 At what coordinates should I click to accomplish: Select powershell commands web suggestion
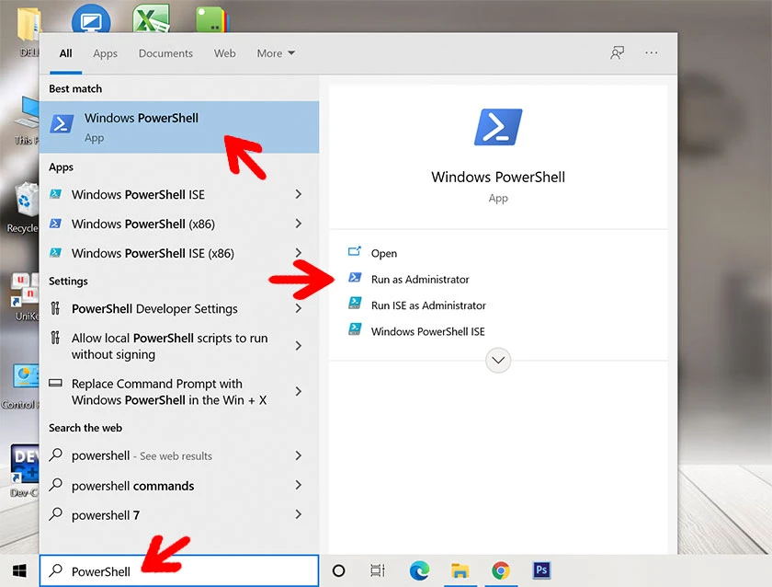[179, 486]
